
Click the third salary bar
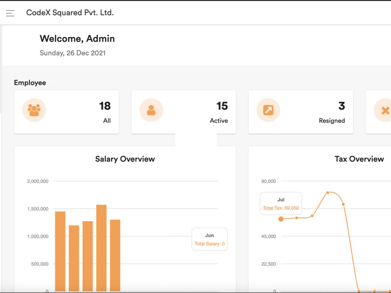pyautogui.click(x=88, y=256)
